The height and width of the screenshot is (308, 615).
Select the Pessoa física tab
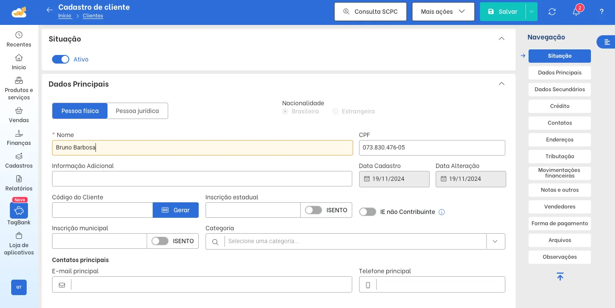click(80, 111)
